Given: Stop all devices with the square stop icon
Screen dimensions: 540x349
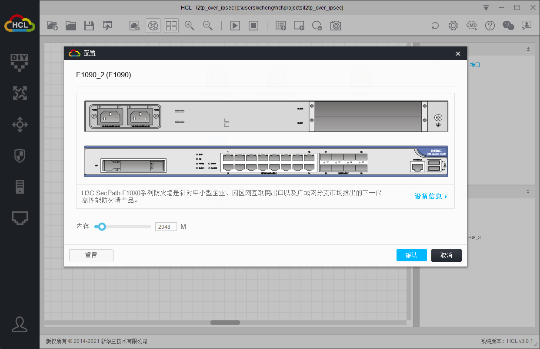Looking at the screenshot, I should click(253, 26).
